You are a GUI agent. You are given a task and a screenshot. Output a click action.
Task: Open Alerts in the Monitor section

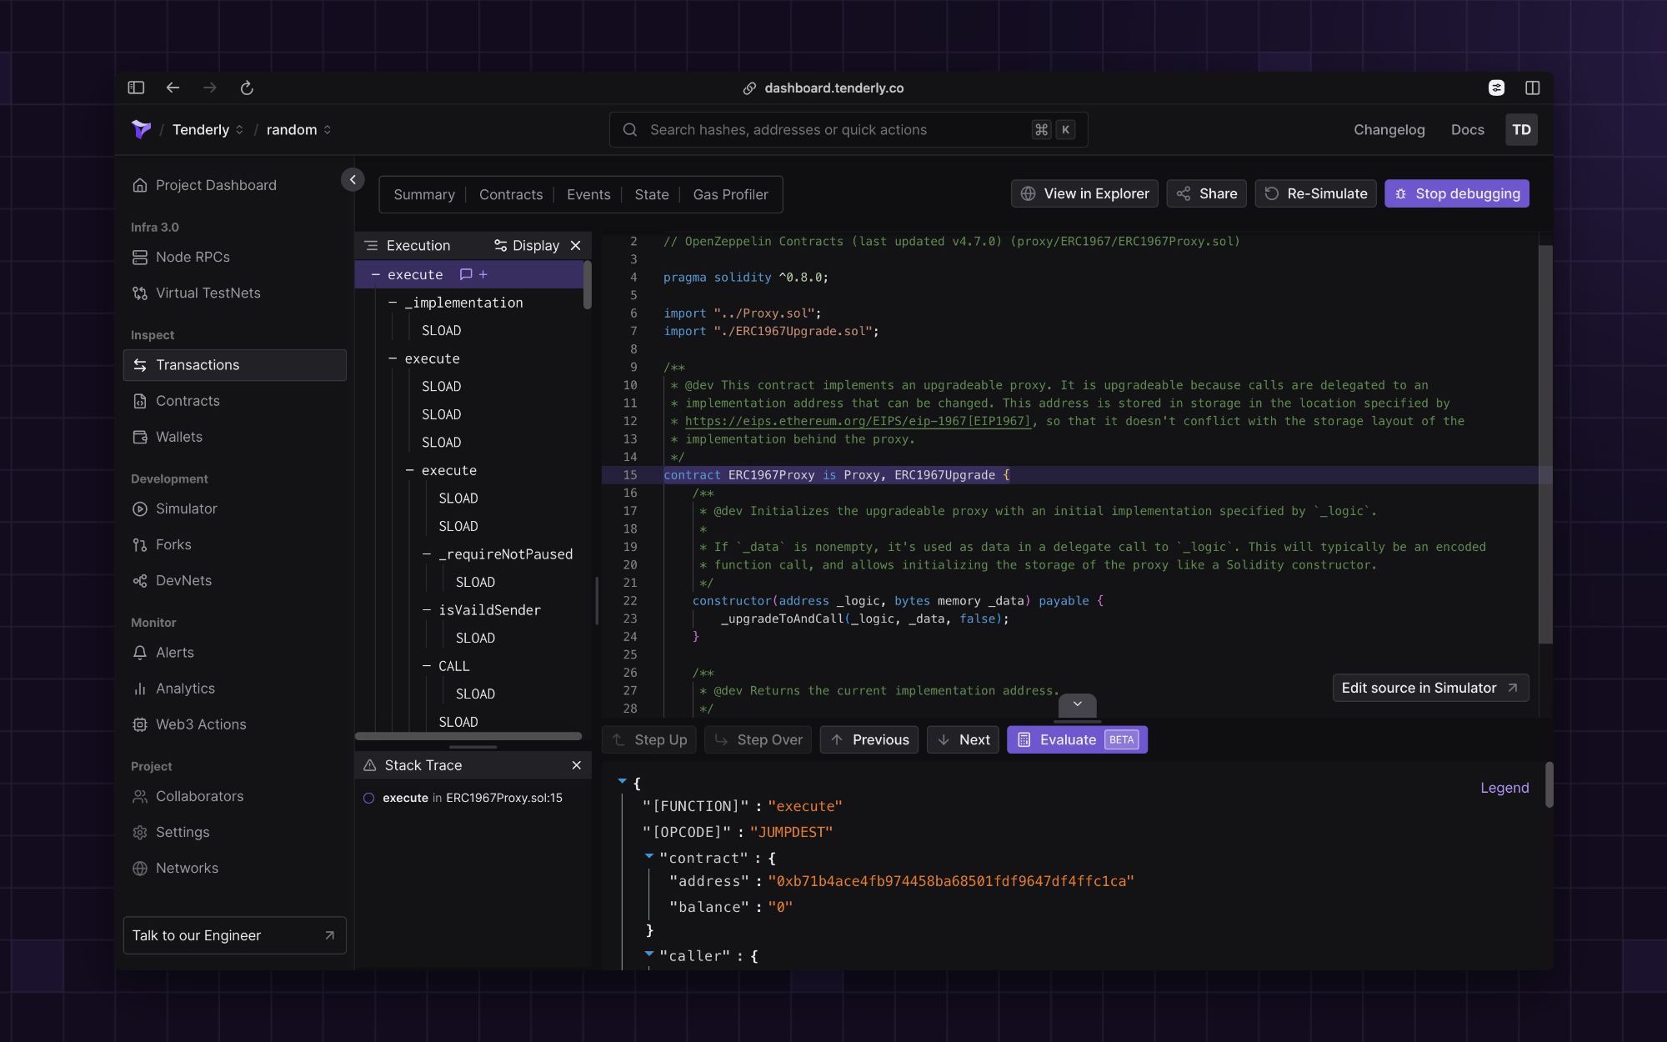pyautogui.click(x=175, y=652)
